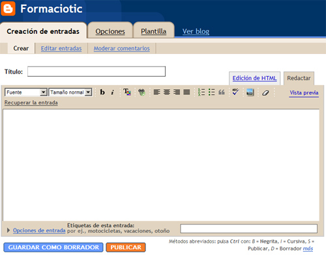Focus the Etiquetas labels input field
Image resolution: width=326 pixels, height=257 pixels.
click(249, 228)
